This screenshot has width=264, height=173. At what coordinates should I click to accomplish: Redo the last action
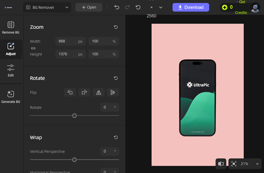coord(128,7)
